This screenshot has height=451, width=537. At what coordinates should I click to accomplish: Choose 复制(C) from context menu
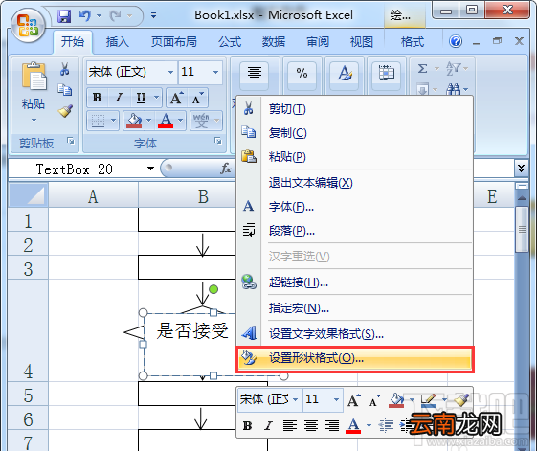pyautogui.click(x=354, y=133)
